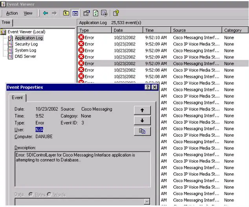
Task: Open the Action menu
Action: click(x=12, y=13)
